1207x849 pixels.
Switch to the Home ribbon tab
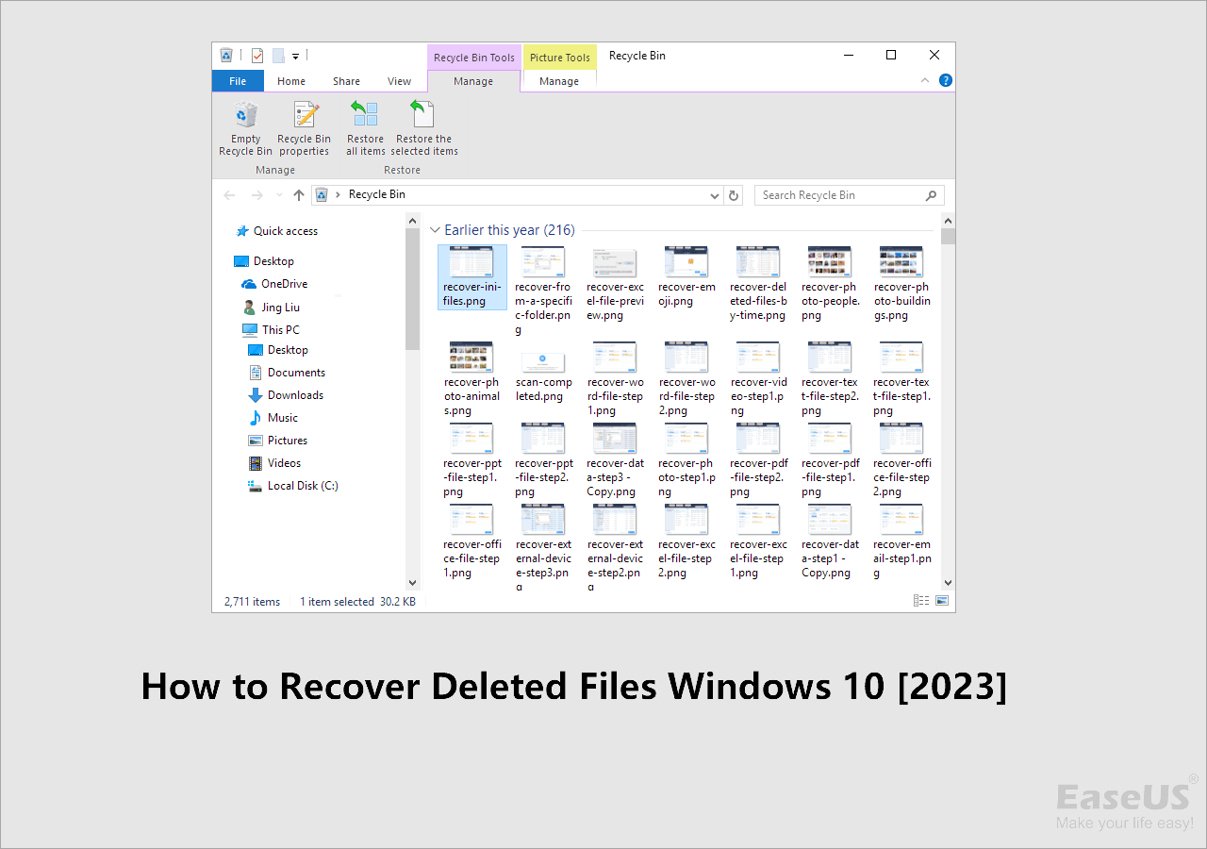291,81
